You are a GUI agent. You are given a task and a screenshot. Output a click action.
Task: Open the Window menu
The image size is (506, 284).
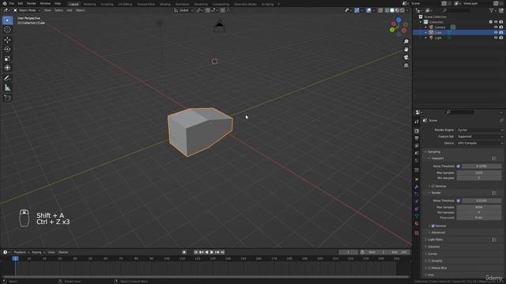[x=45, y=3]
